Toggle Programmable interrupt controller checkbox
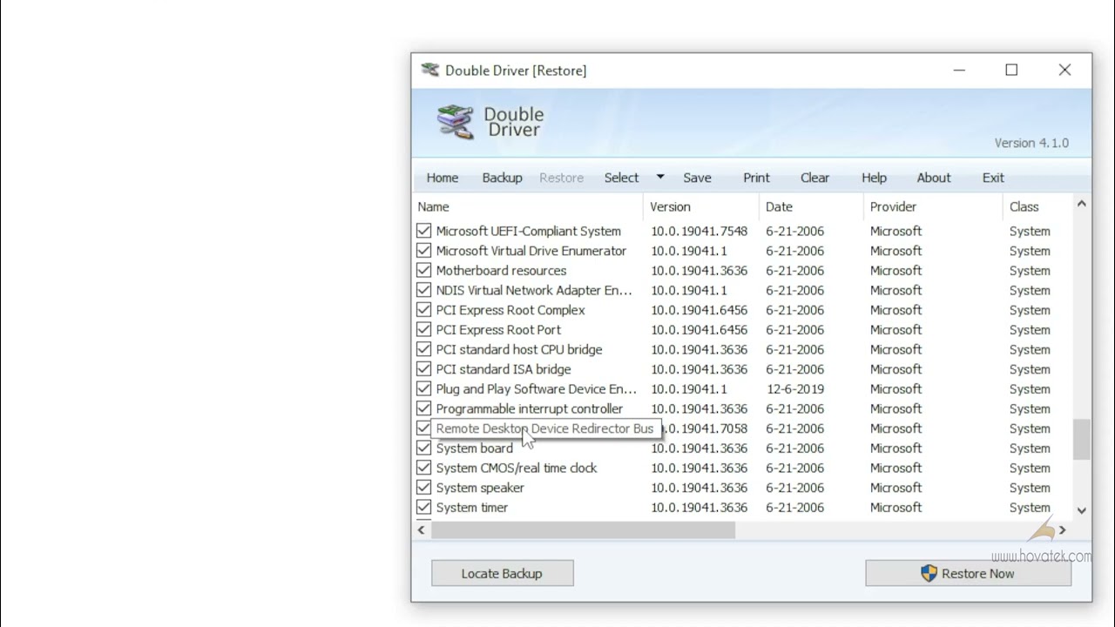 click(x=423, y=408)
